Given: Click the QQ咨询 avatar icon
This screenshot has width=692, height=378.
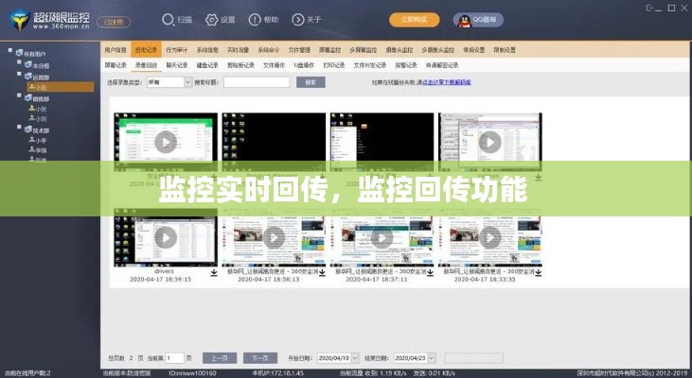Looking at the screenshot, I should point(462,19).
